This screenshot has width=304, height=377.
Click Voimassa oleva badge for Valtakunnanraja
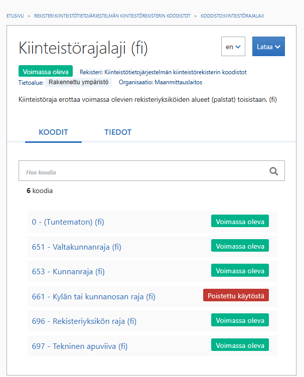tap(240, 246)
